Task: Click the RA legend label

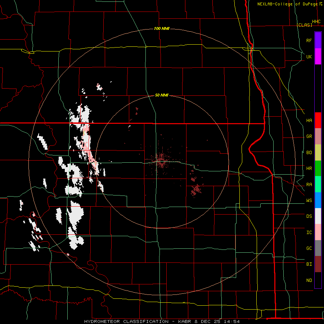Action: click(309, 185)
